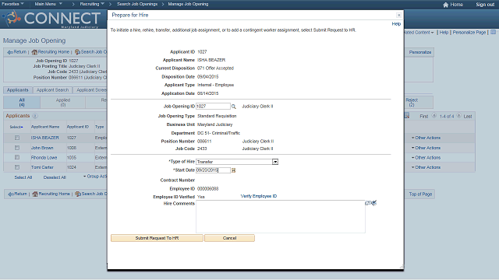The width and height of the screenshot is (499, 280).
Task: Open applicant ISHA BEAZER name link
Action: pos(45,138)
